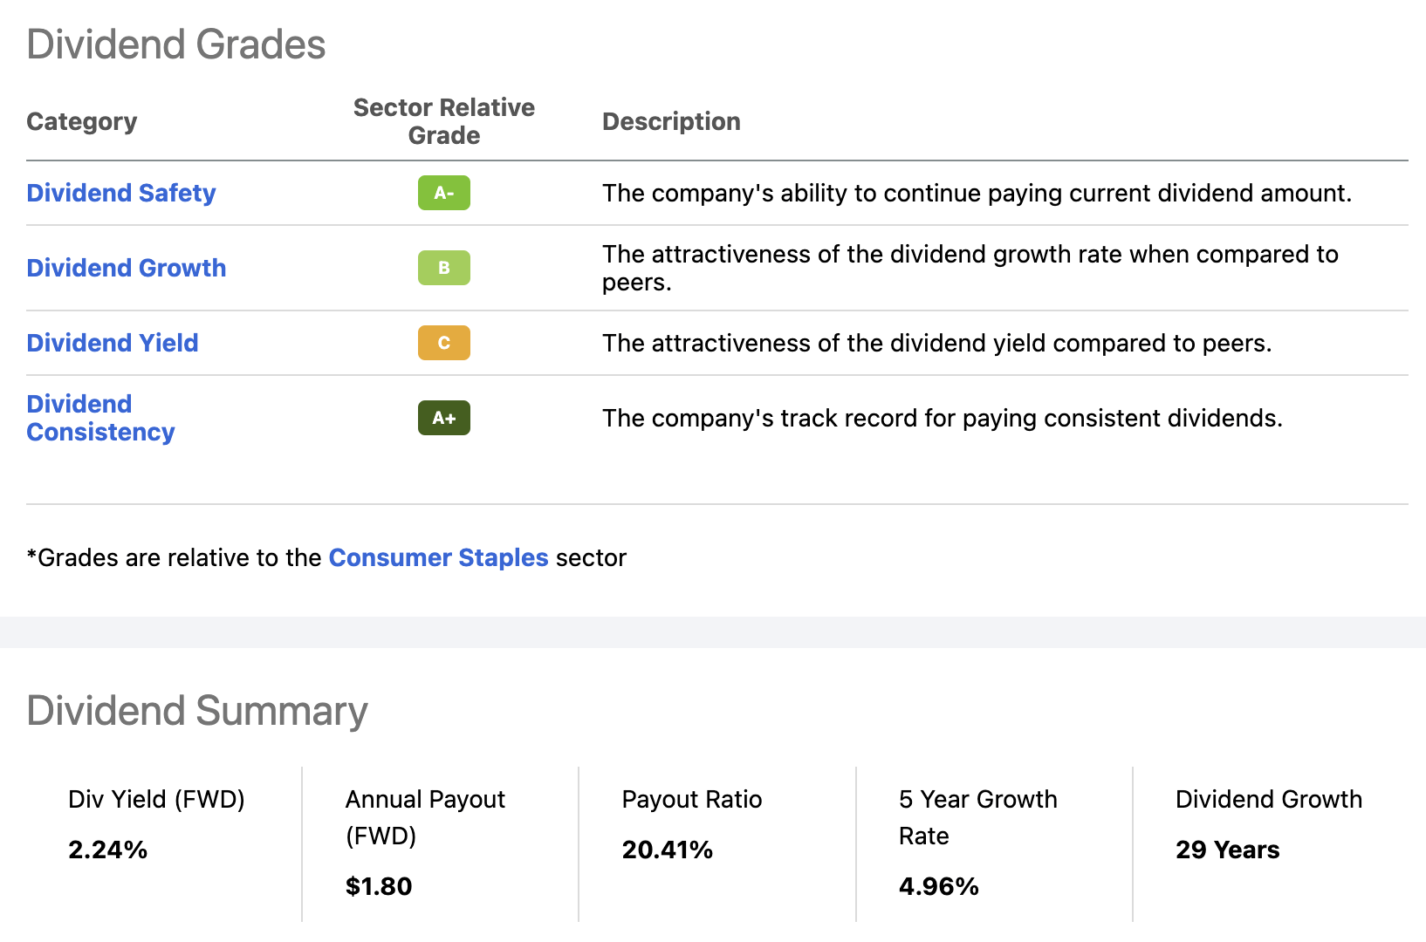Image resolution: width=1426 pixels, height=942 pixels.
Task: Open the Consumer Staples sector link
Action: 438,557
